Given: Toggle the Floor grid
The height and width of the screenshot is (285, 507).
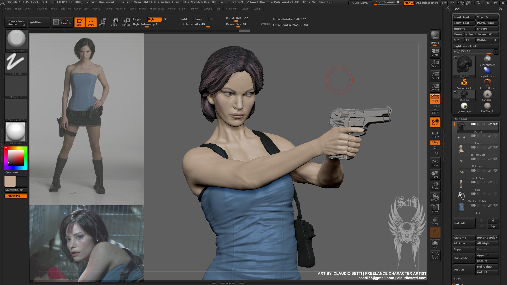Looking at the screenshot, I should pos(435,110).
